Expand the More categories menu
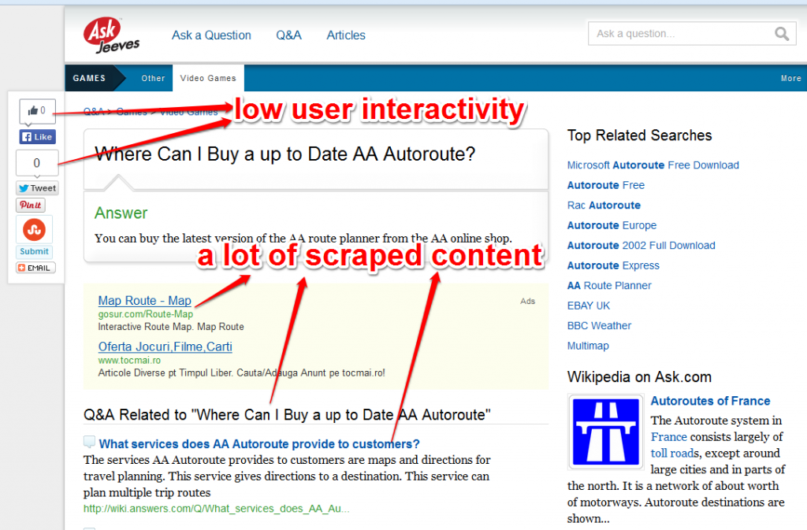 [791, 78]
